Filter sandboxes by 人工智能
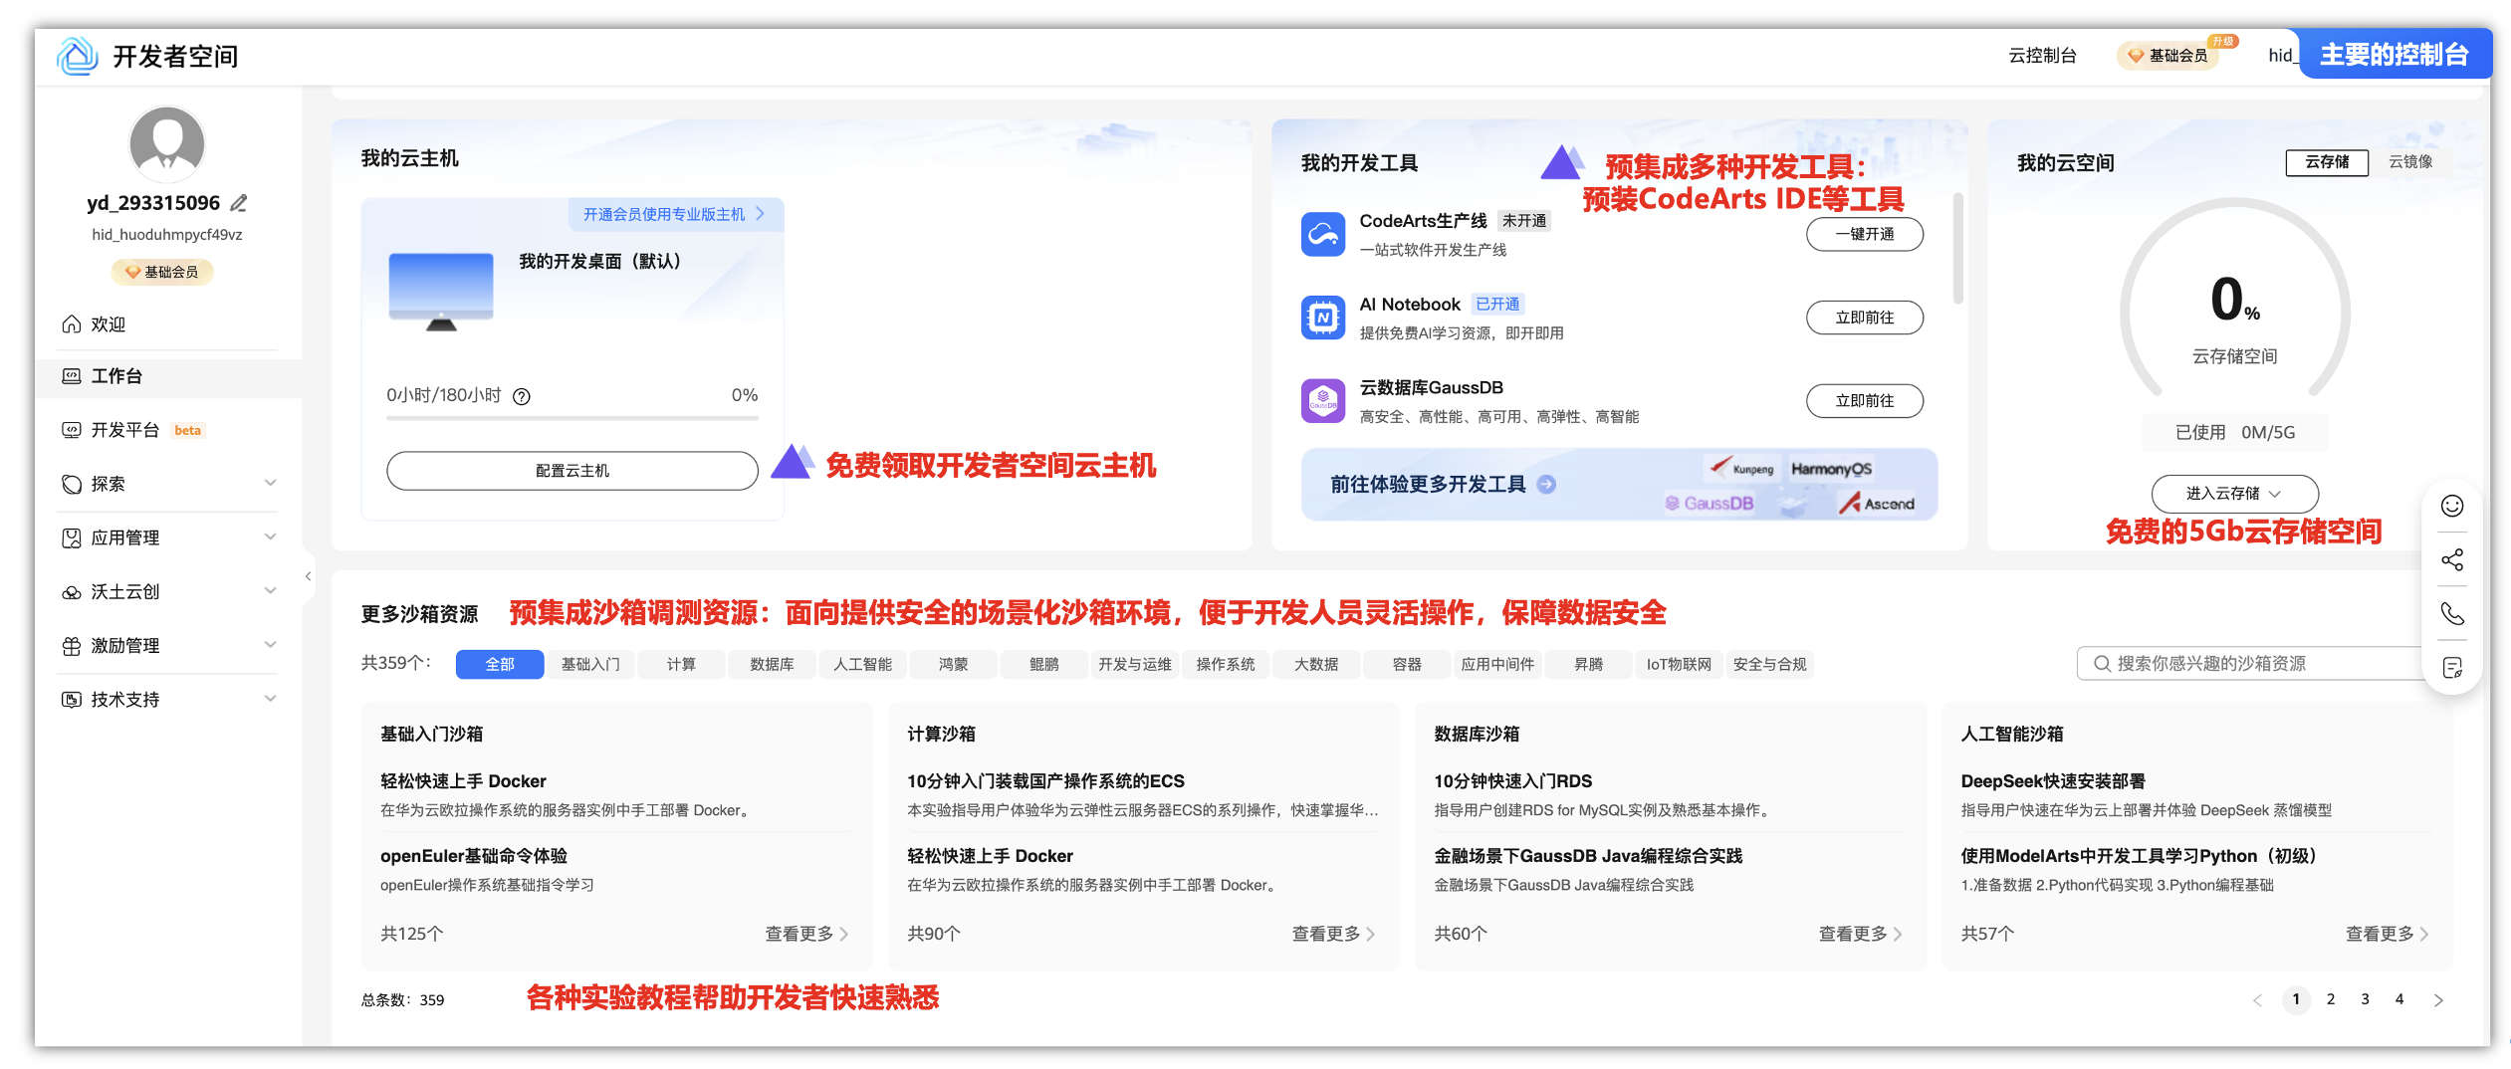2511x1069 pixels. 862,664
